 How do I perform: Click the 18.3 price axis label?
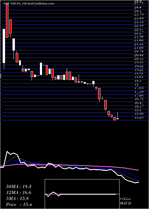pos(138,81)
